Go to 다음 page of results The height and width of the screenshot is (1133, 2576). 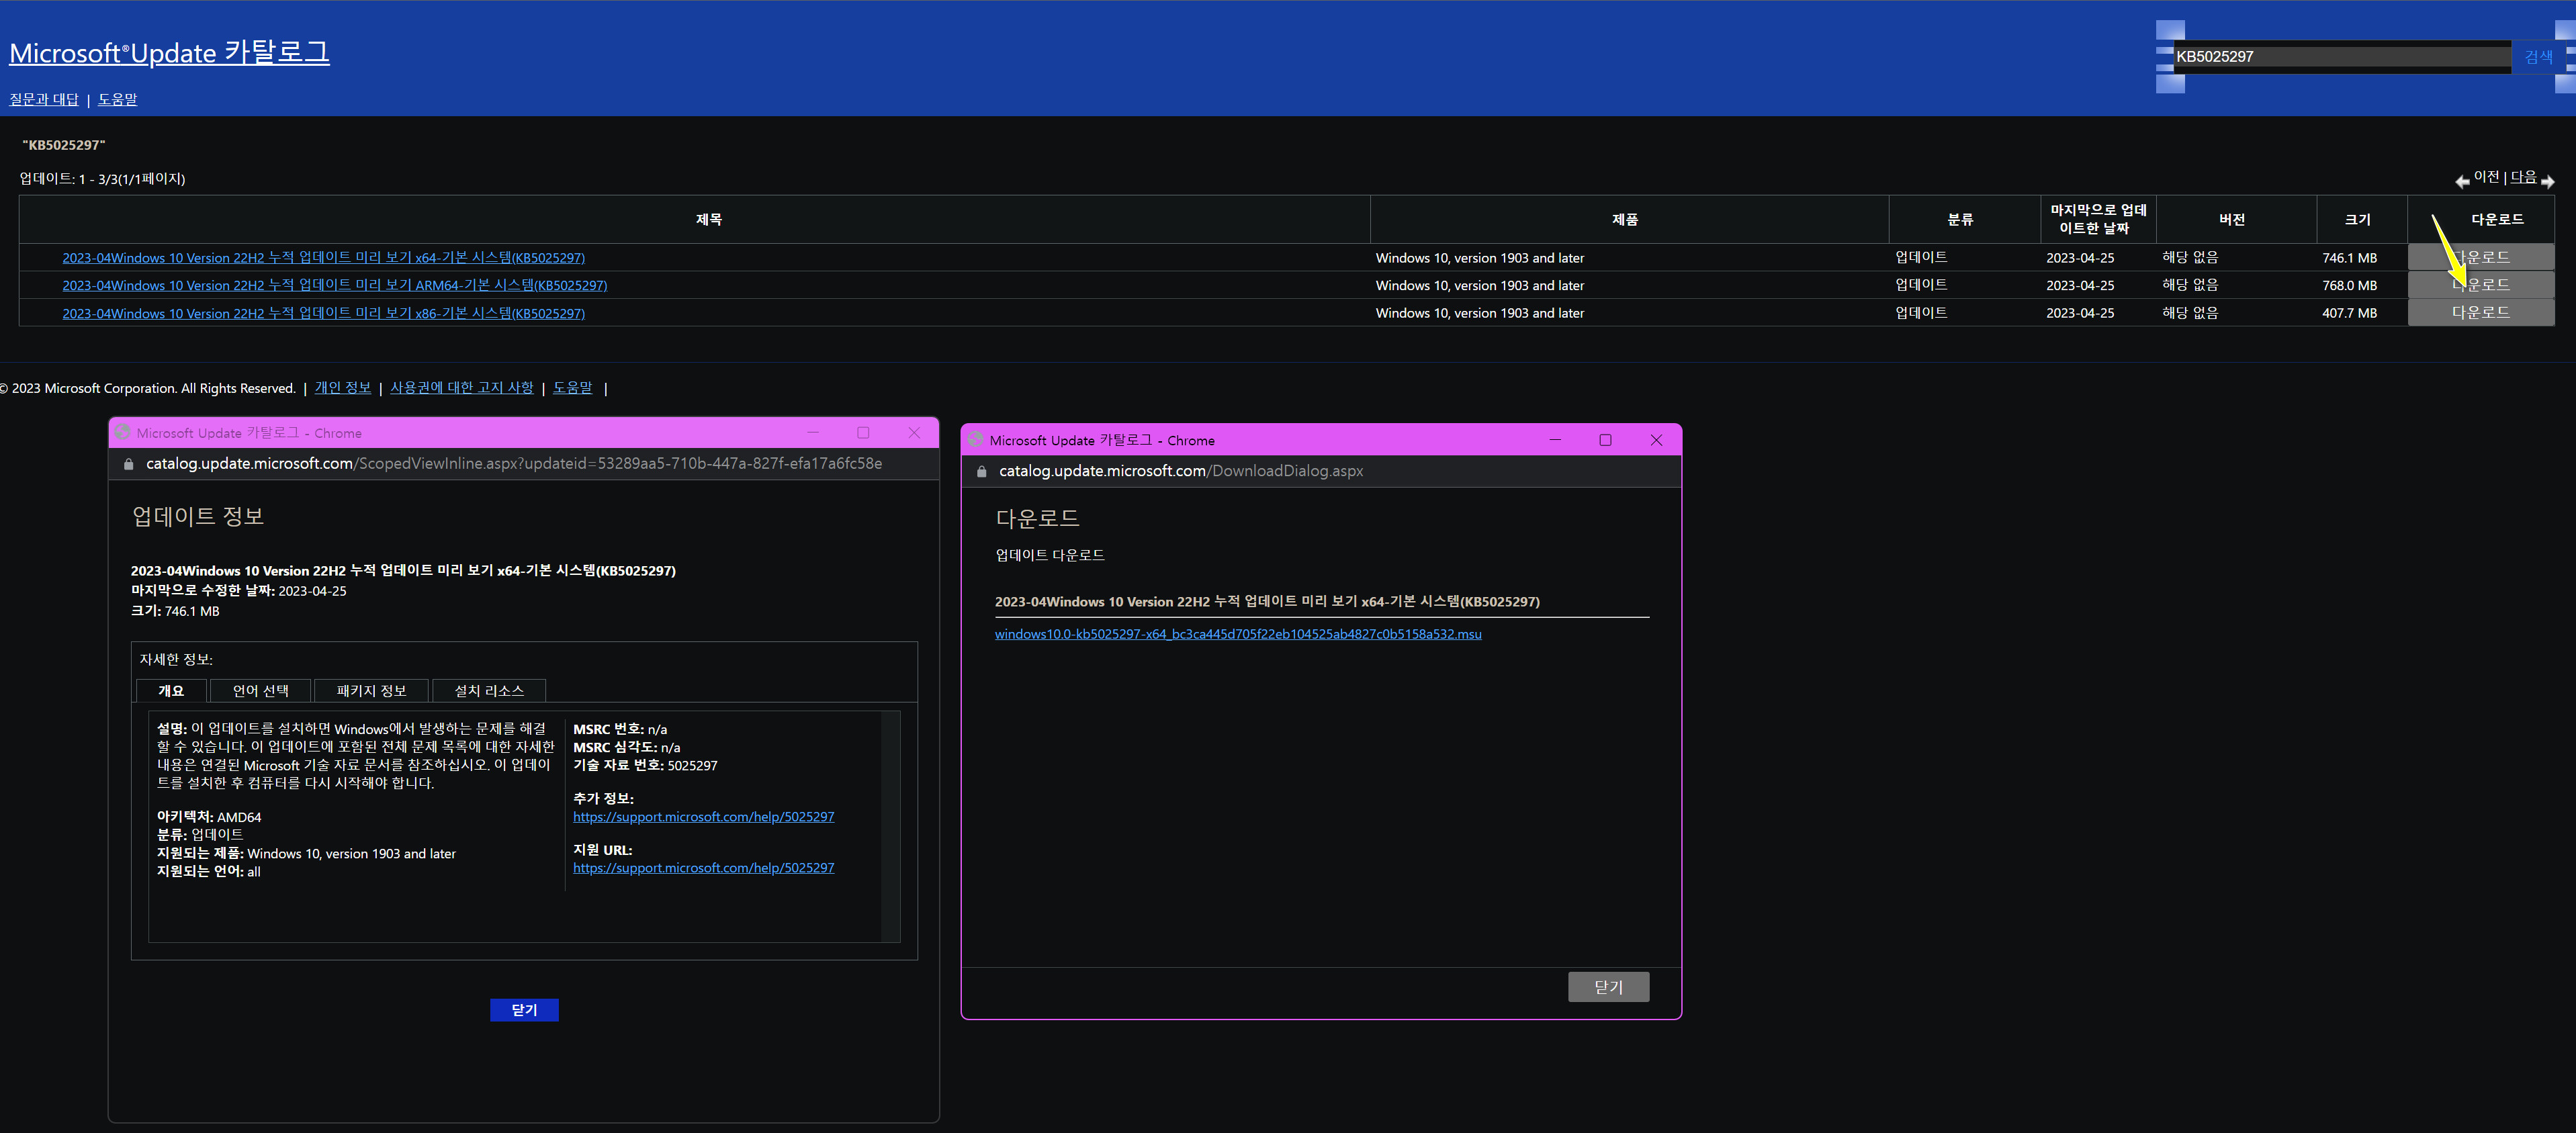pyautogui.click(x=2523, y=177)
